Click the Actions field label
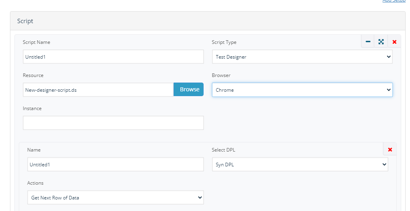This screenshot has width=410, height=211. (35, 183)
